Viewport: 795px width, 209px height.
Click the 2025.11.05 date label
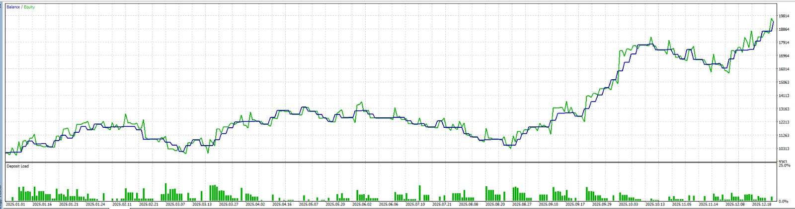pos(682,204)
